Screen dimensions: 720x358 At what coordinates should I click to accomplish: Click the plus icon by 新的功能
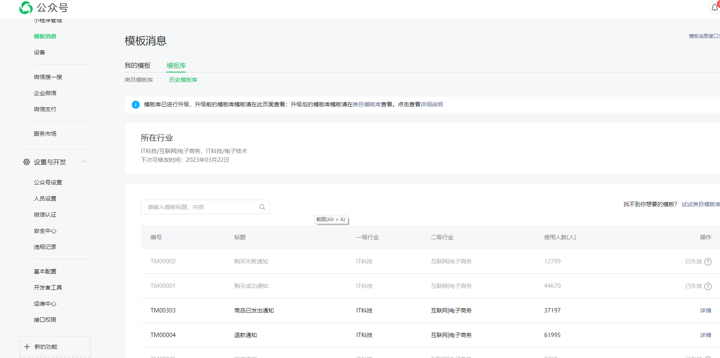click(27, 347)
